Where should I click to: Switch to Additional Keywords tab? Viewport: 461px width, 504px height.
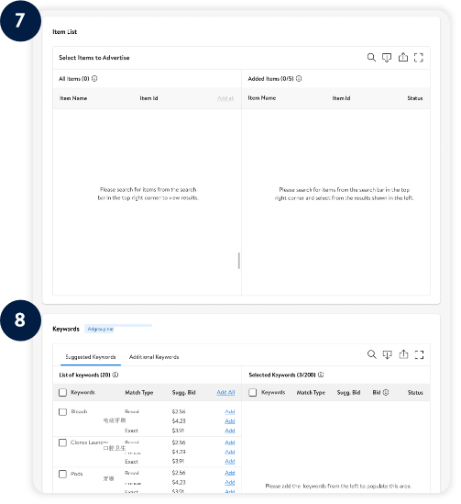(x=154, y=357)
